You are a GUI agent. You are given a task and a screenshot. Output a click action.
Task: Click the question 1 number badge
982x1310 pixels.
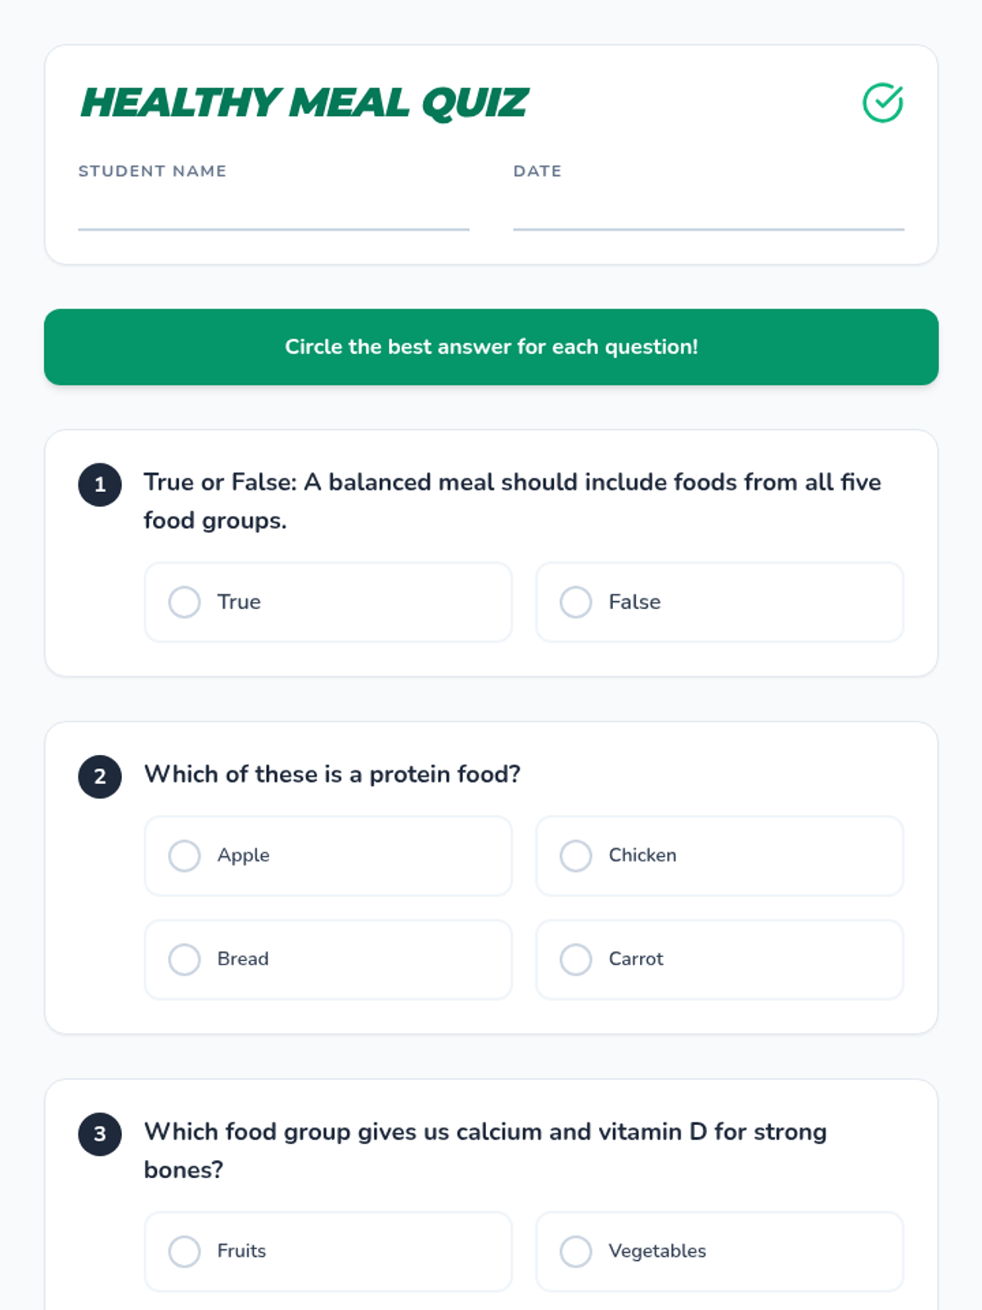click(100, 485)
